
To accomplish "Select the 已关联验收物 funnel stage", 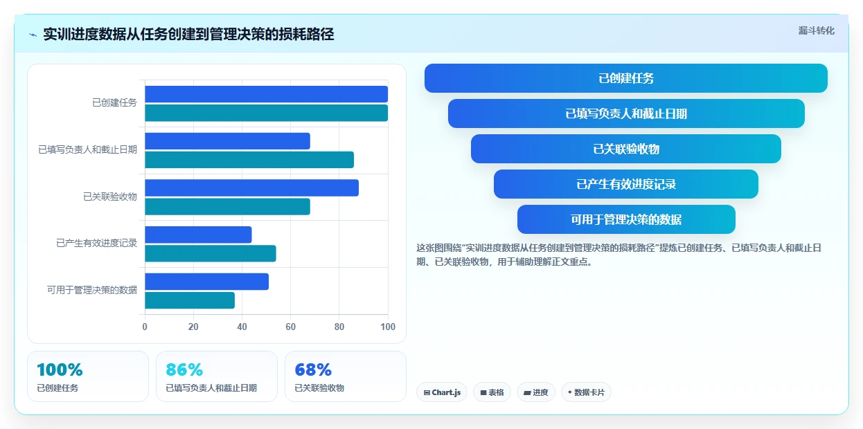I will coord(626,149).
